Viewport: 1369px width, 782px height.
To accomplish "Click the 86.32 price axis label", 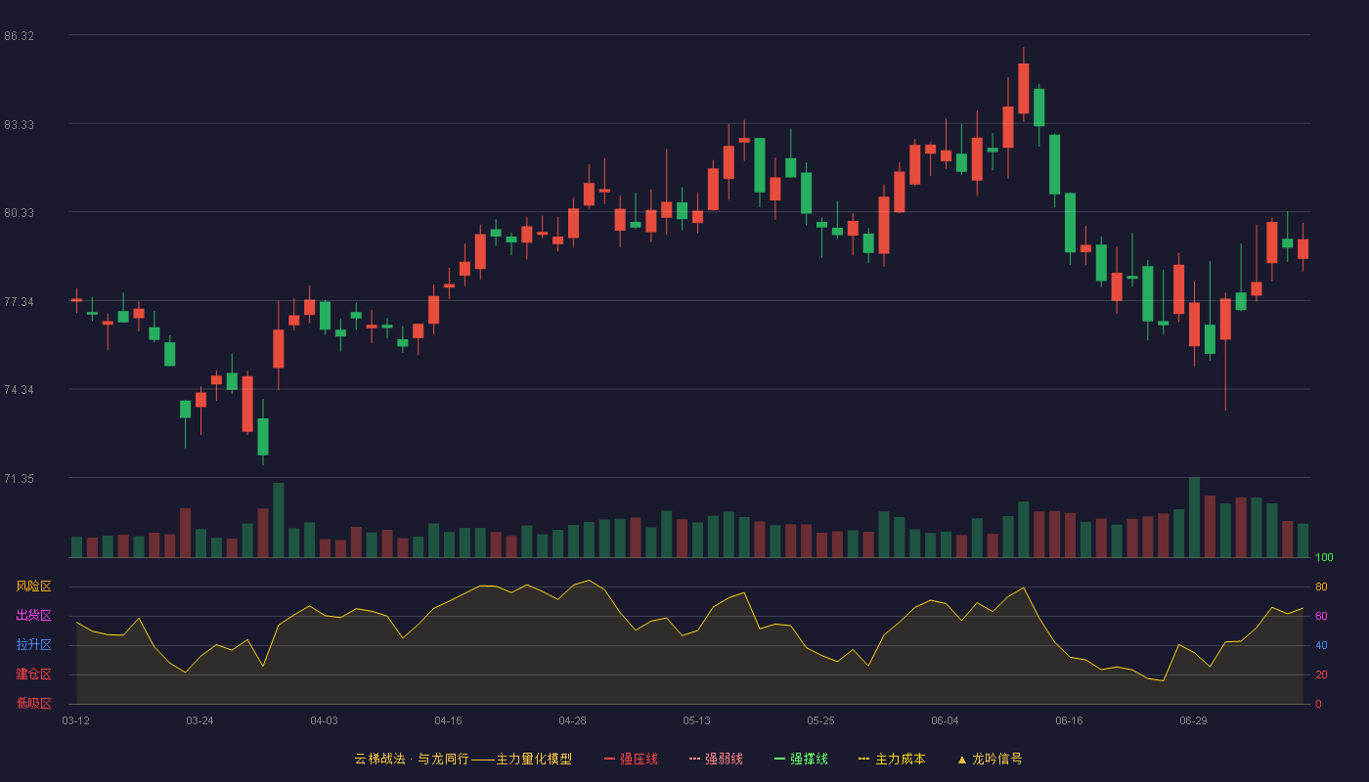I will coord(19,36).
